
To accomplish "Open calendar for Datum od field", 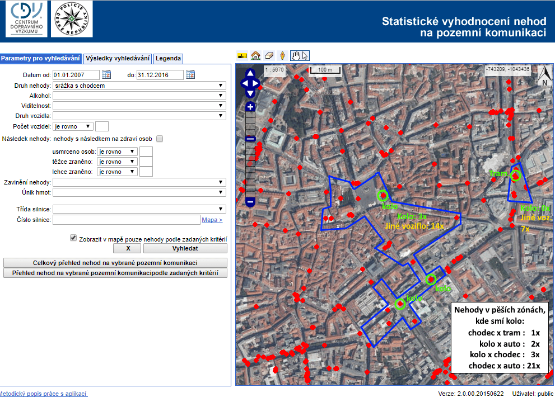I will pos(106,75).
